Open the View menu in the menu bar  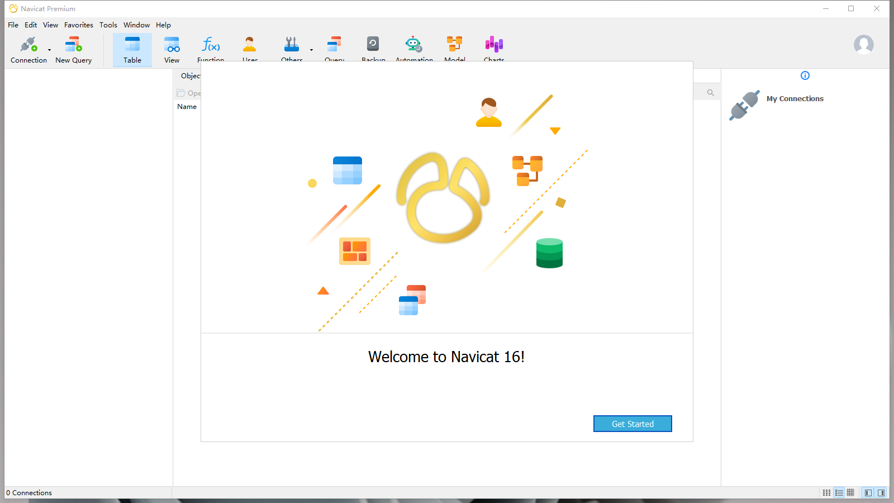click(x=50, y=25)
